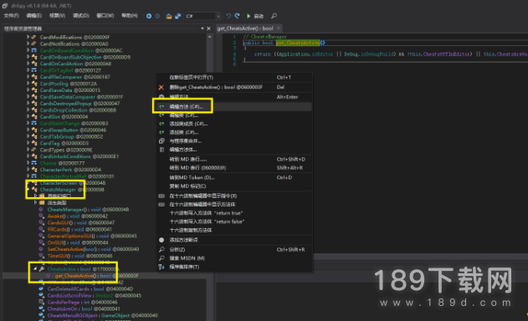Open the C# language dropdown
This screenshot has width=528, height=321.
[218, 16]
